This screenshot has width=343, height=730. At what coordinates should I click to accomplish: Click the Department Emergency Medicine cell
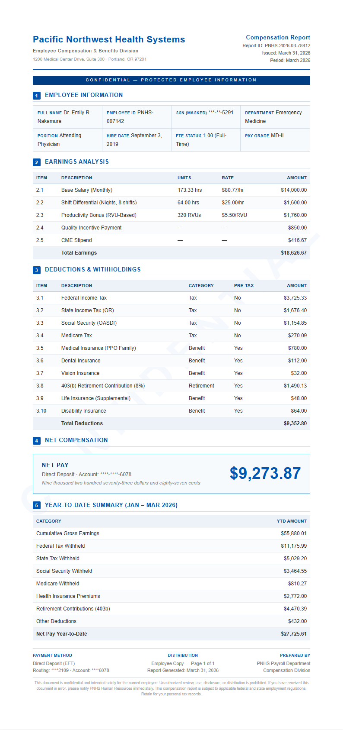[275, 117]
